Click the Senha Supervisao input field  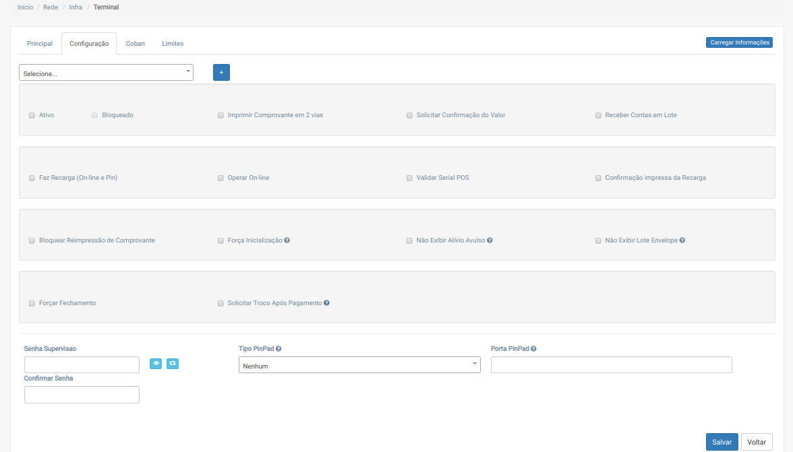[82, 365]
